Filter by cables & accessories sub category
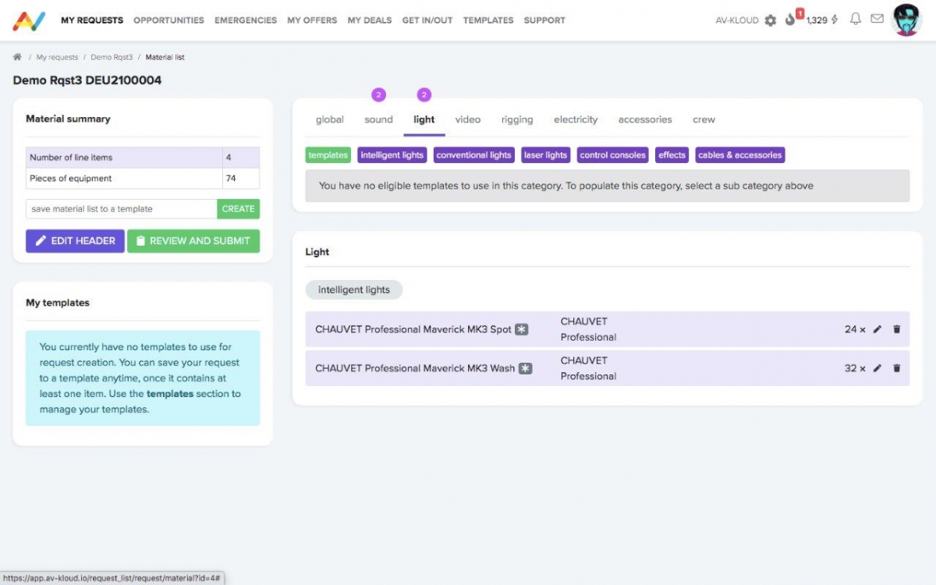 coord(739,155)
